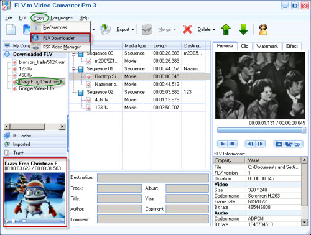Viewport: 311px width, 235px height.
Task: Select Google Video-1.flv in tree
Action: [x=34, y=88]
